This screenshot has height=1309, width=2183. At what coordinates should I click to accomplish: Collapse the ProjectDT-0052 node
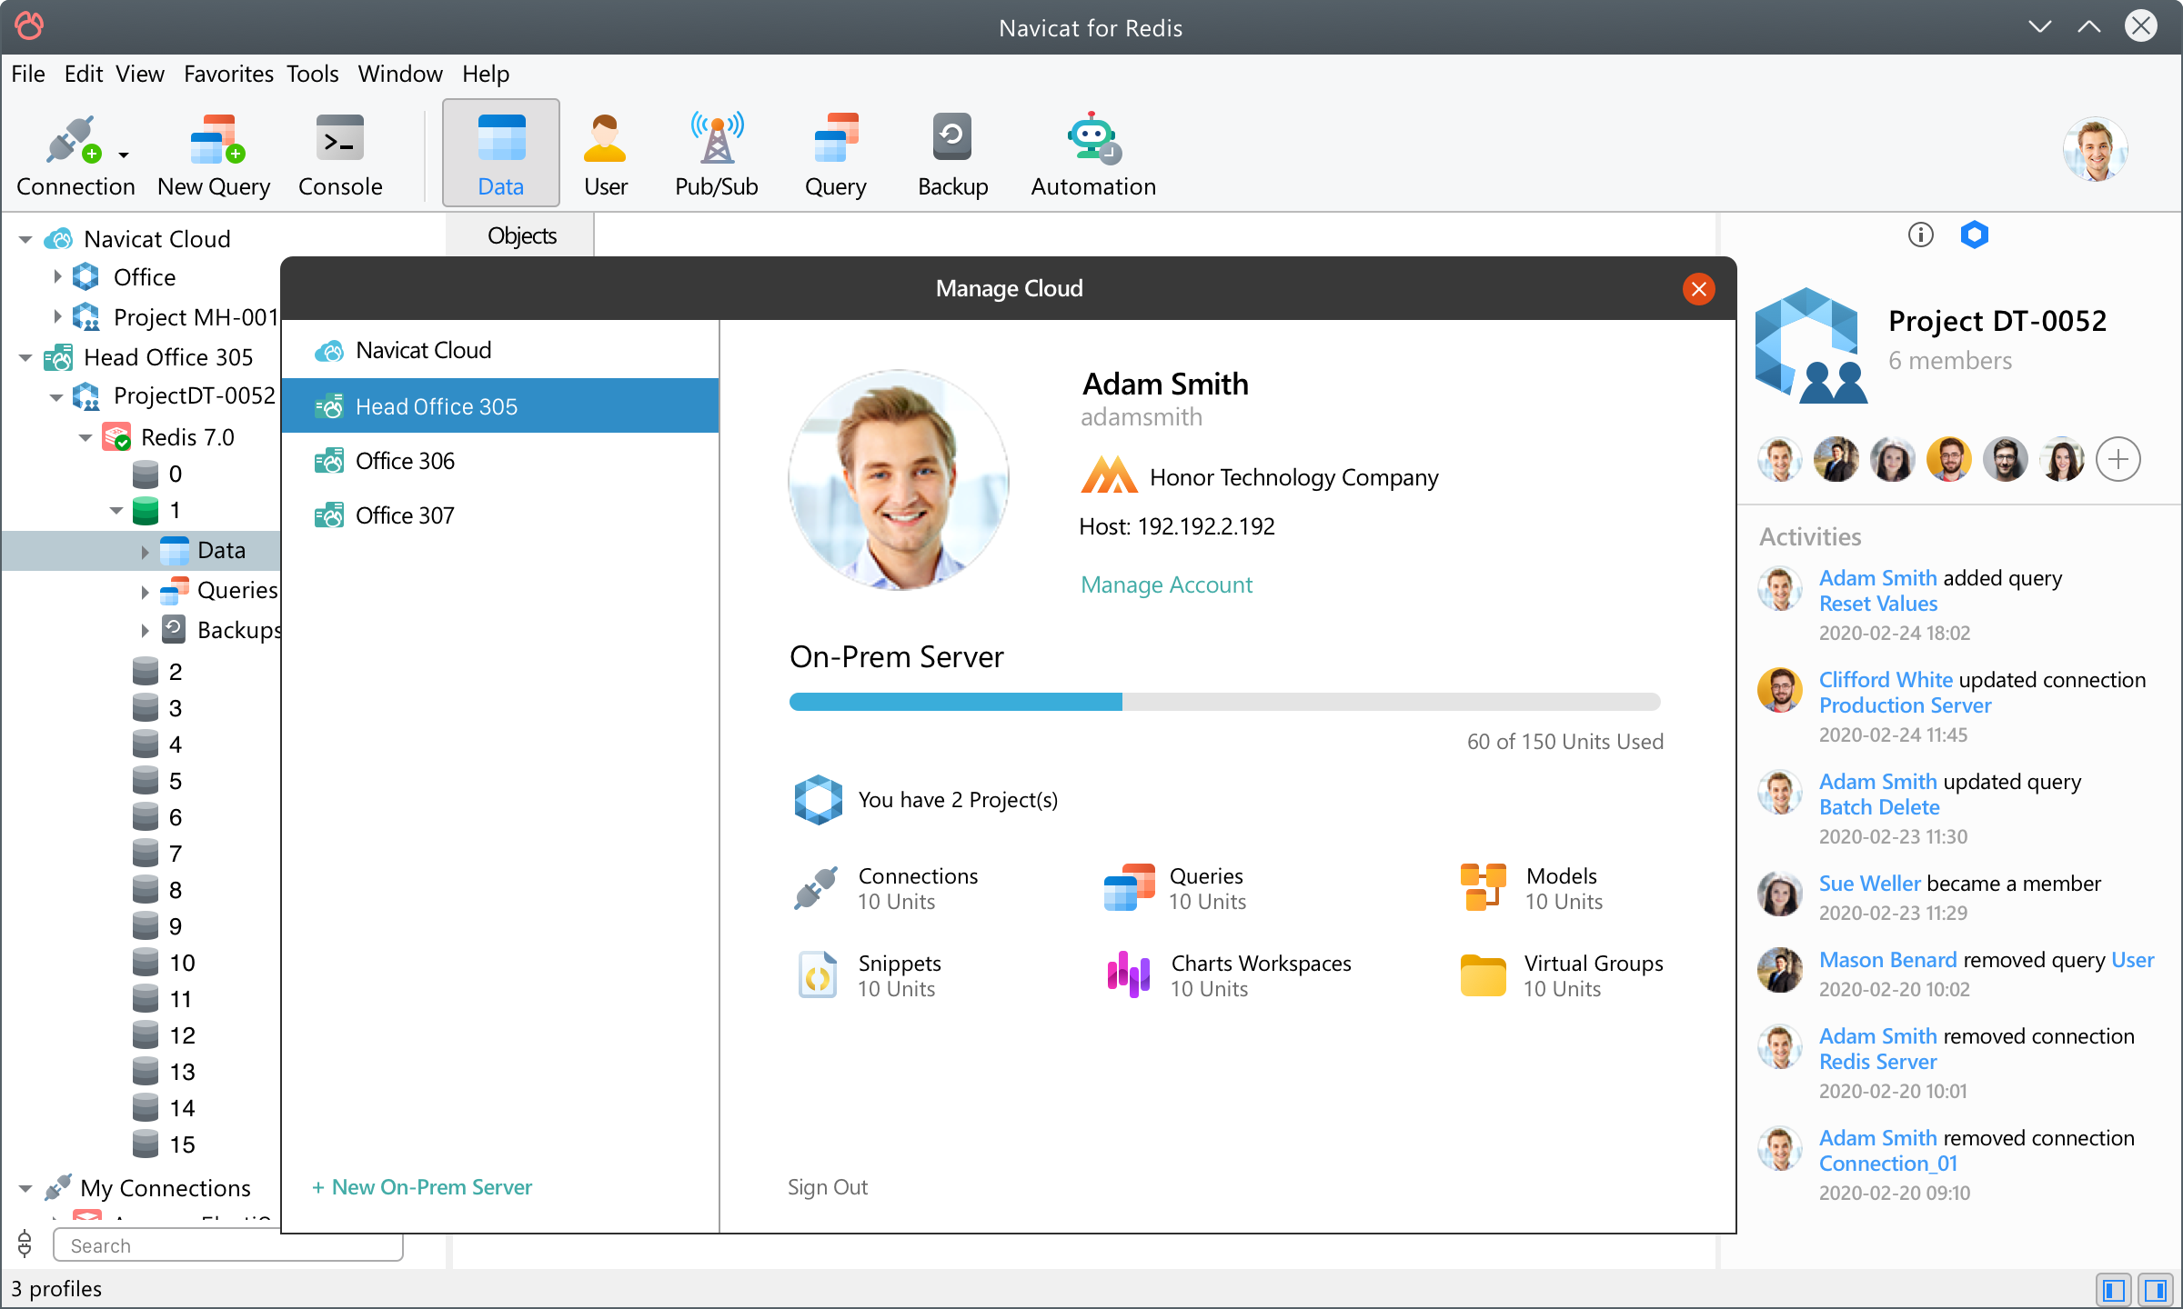tap(56, 397)
